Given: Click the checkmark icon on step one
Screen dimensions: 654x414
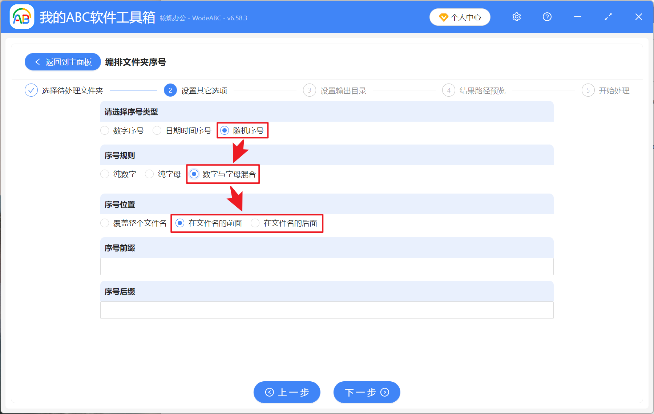Looking at the screenshot, I should coord(31,90).
